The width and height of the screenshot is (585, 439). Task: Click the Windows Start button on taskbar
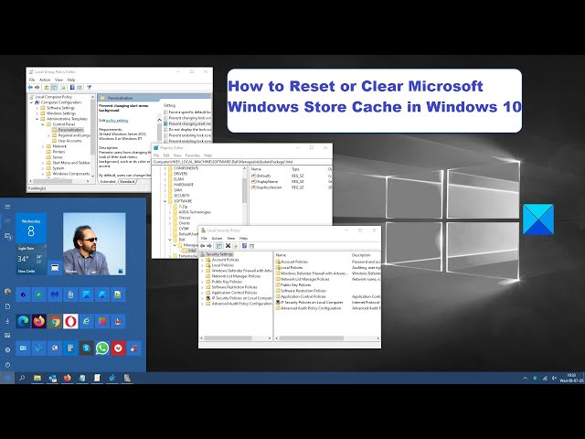point(7,378)
